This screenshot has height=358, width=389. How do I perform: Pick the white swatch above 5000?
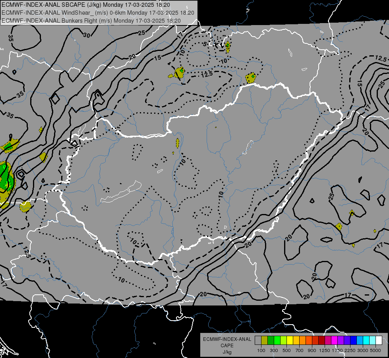click(379, 340)
